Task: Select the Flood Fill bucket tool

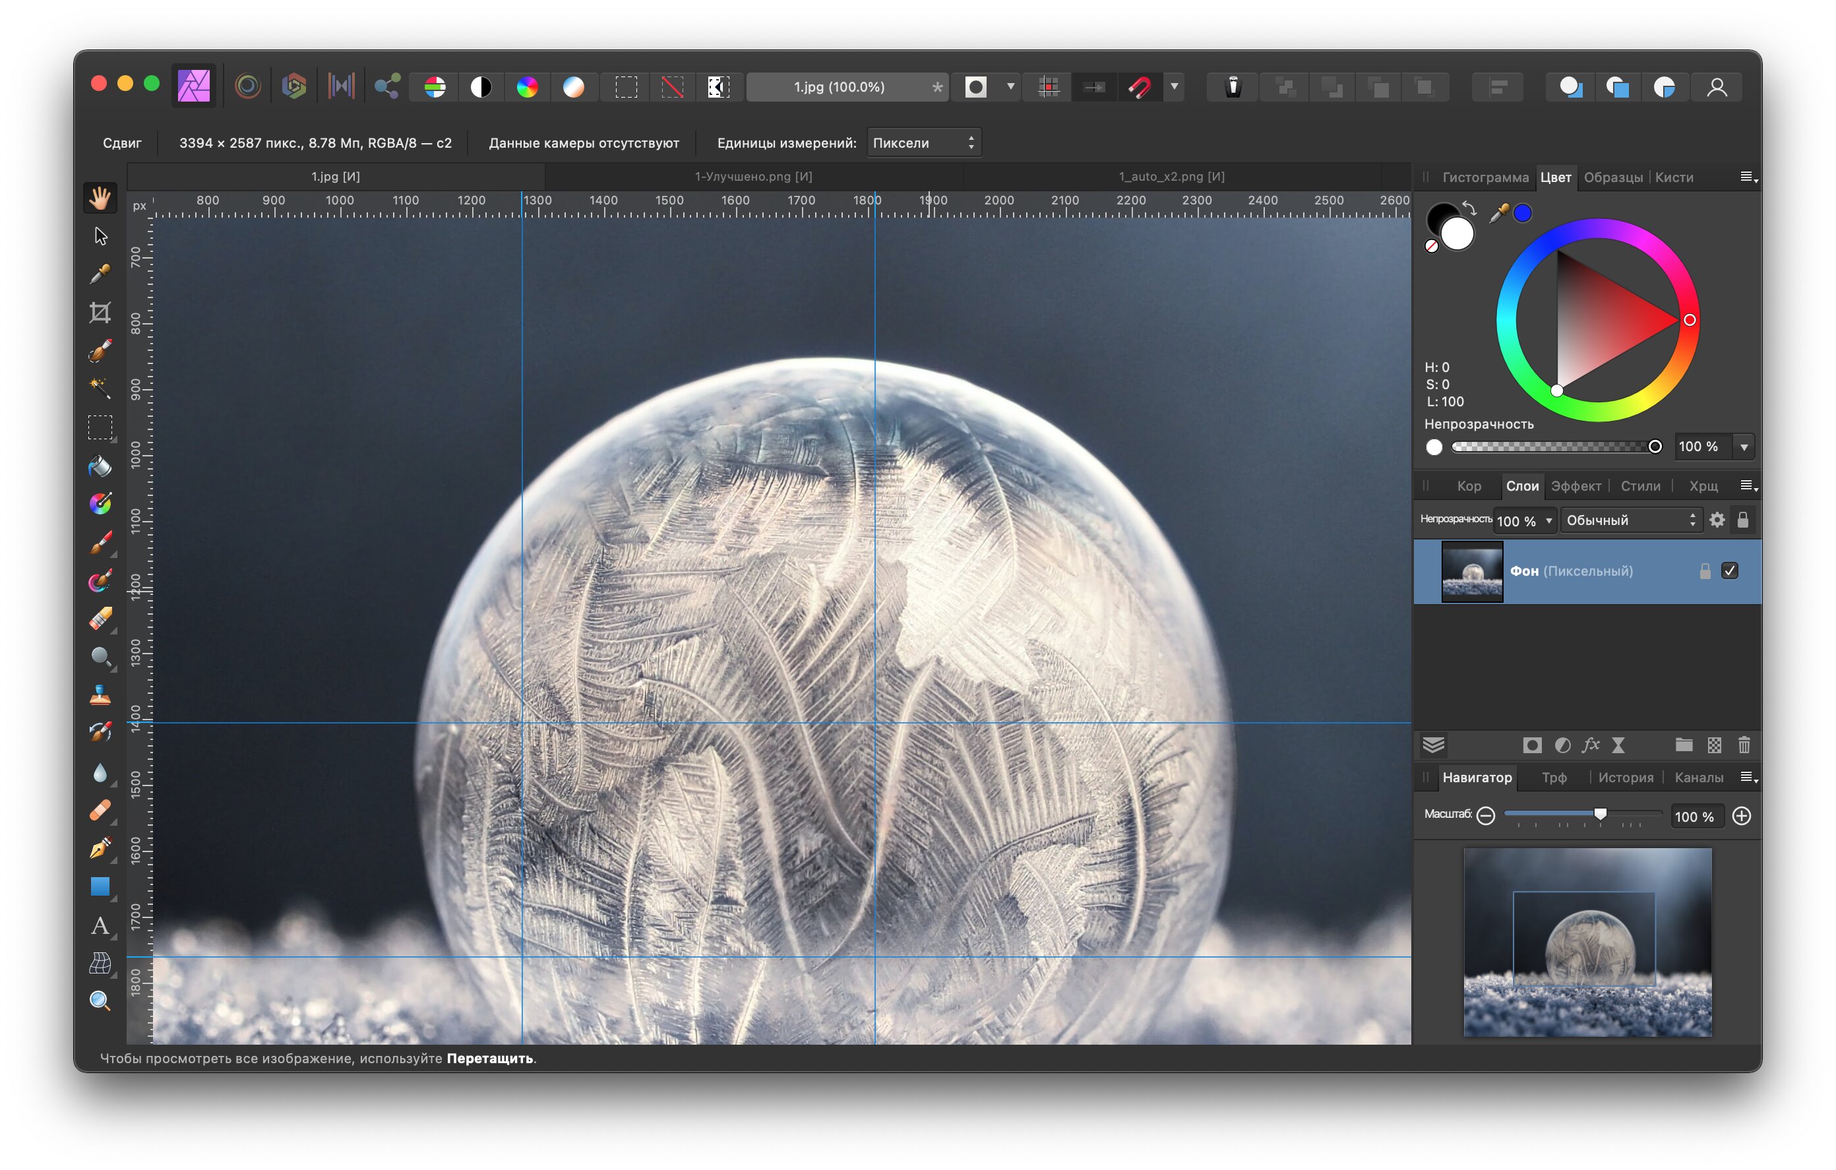Action: pos(100,465)
